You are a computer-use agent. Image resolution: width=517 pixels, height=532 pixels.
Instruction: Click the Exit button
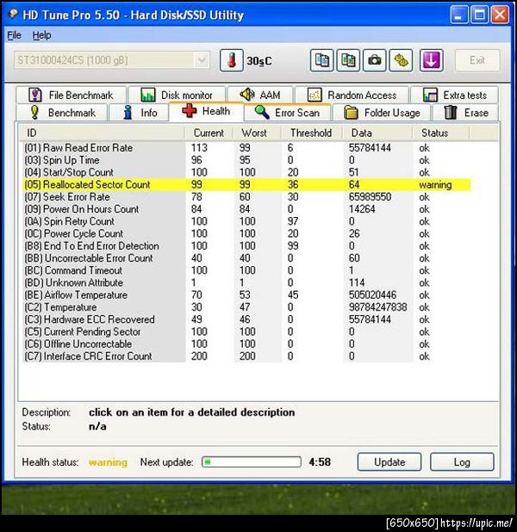pos(477,60)
